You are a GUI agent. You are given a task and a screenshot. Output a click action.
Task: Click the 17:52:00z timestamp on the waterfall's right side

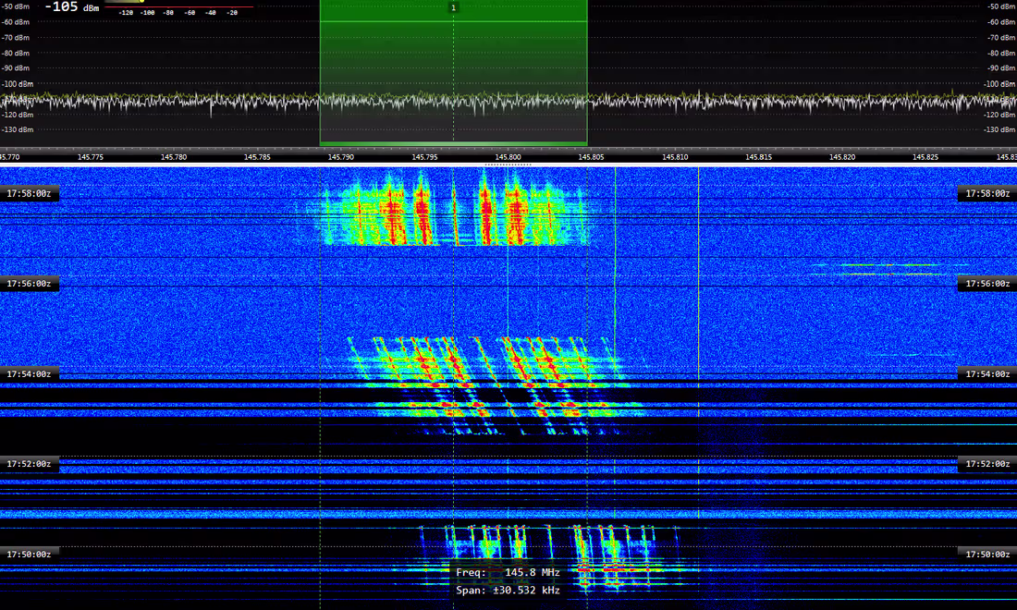coord(987,464)
